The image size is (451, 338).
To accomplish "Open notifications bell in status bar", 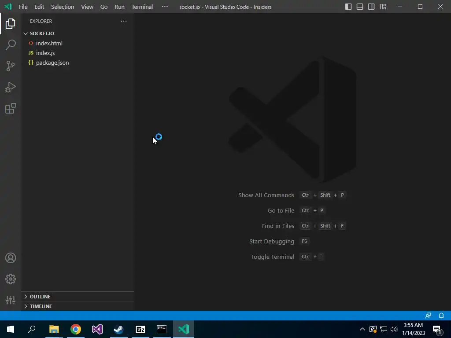I will [x=441, y=316].
